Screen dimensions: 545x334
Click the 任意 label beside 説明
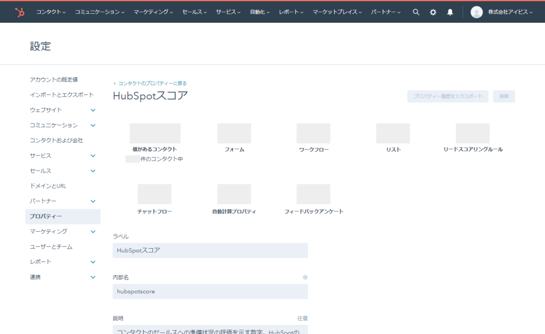[302, 319]
